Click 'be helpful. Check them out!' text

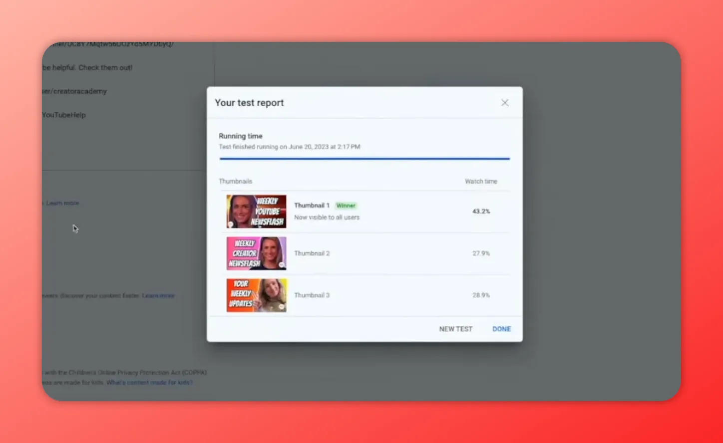87,67
